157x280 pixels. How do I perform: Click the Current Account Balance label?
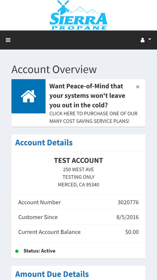tap(49, 232)
